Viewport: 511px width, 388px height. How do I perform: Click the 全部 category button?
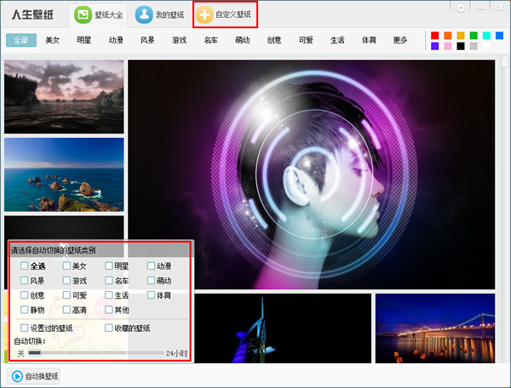tap(20, 40)
